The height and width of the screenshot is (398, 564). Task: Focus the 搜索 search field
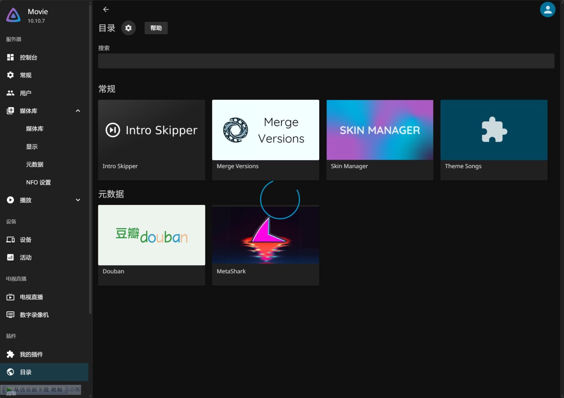(x=326, y=61)
